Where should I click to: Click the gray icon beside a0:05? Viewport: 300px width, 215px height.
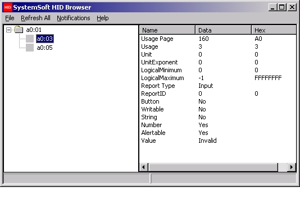[30, 48]
